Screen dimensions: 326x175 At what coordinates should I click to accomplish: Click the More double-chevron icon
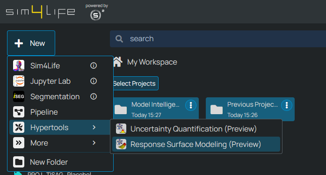pyautogui.click(x=19, y=143)
